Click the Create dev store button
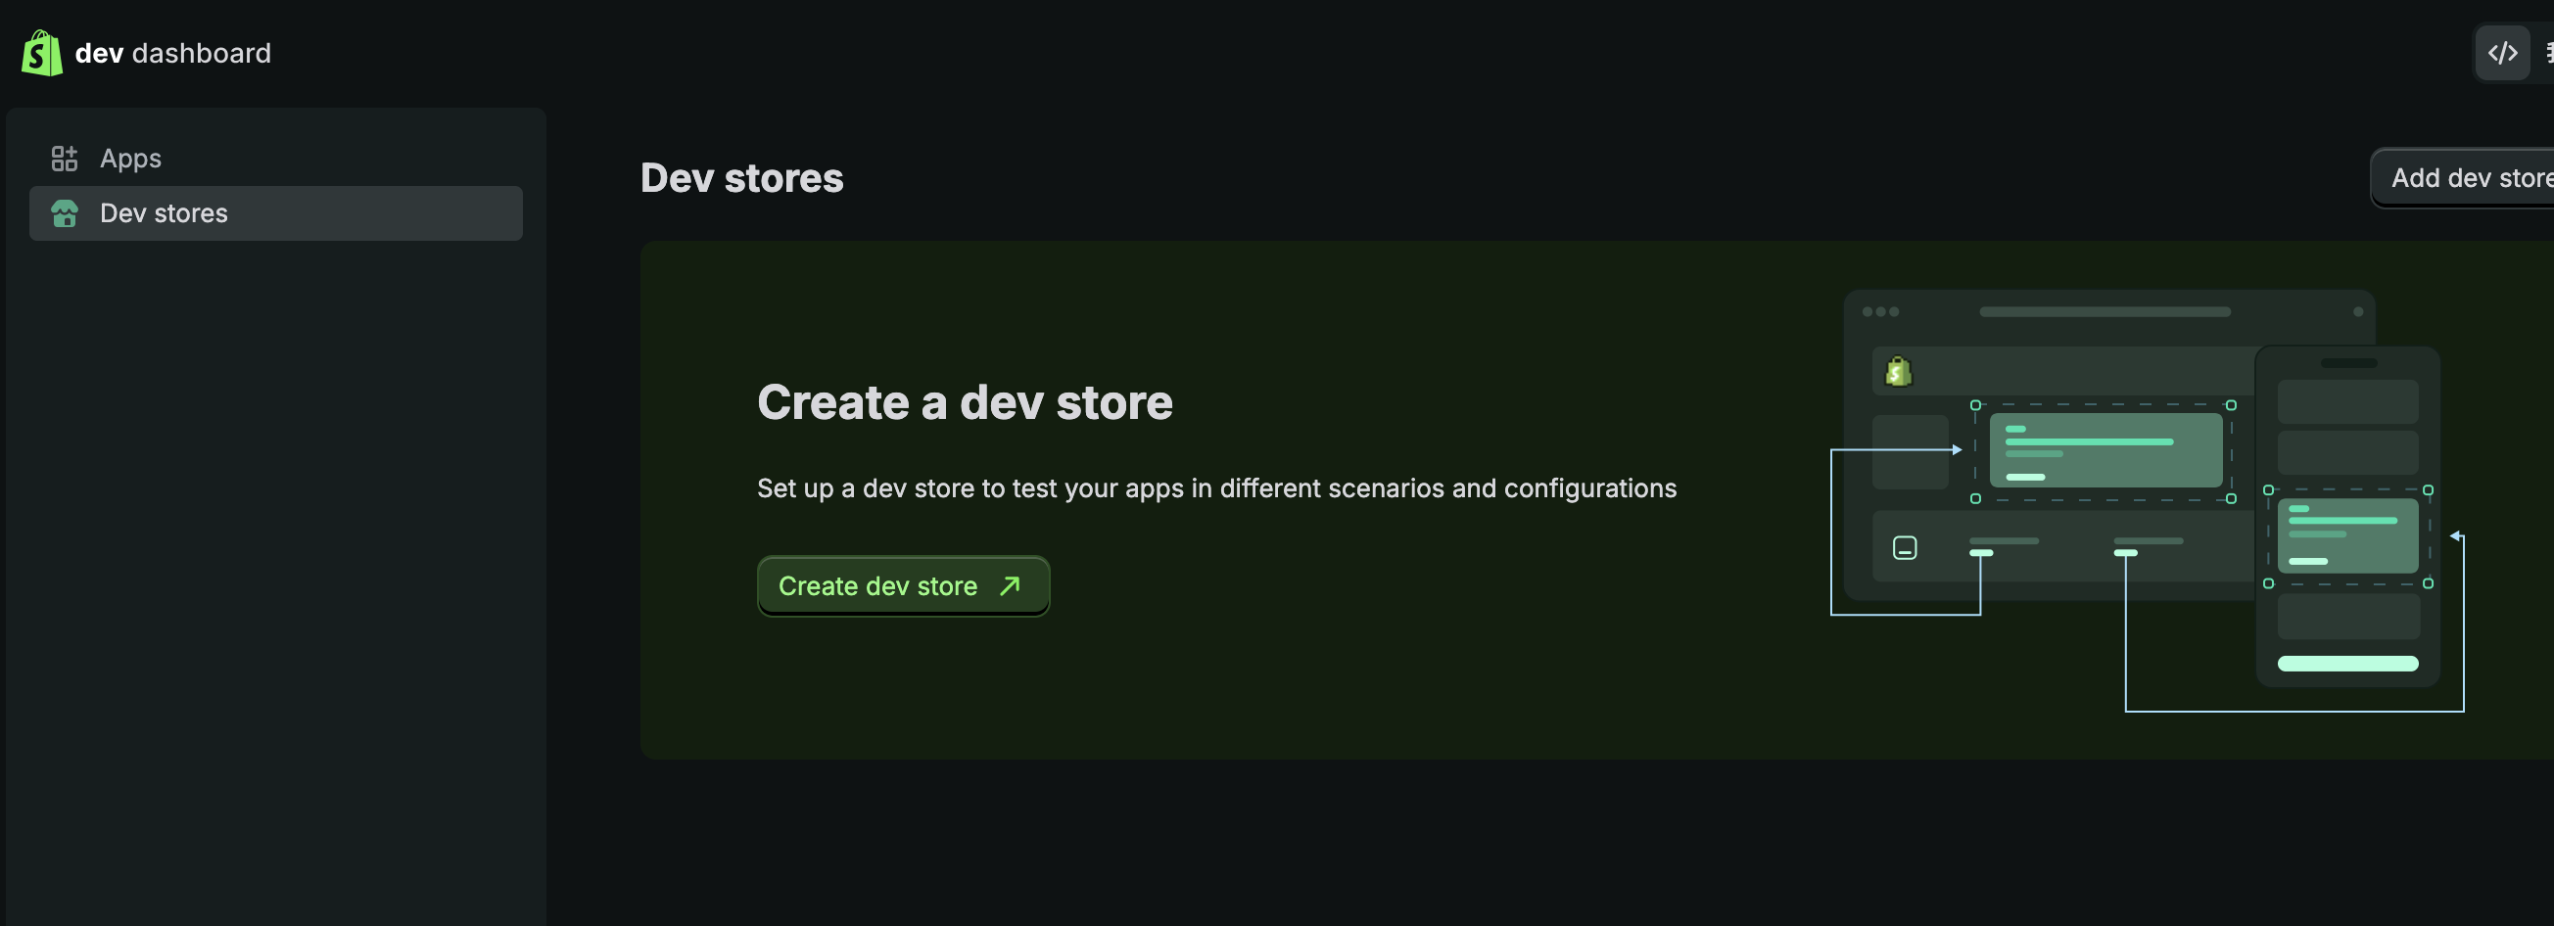The height and width of the screenshot is (926, 2554). coord(903,586)
